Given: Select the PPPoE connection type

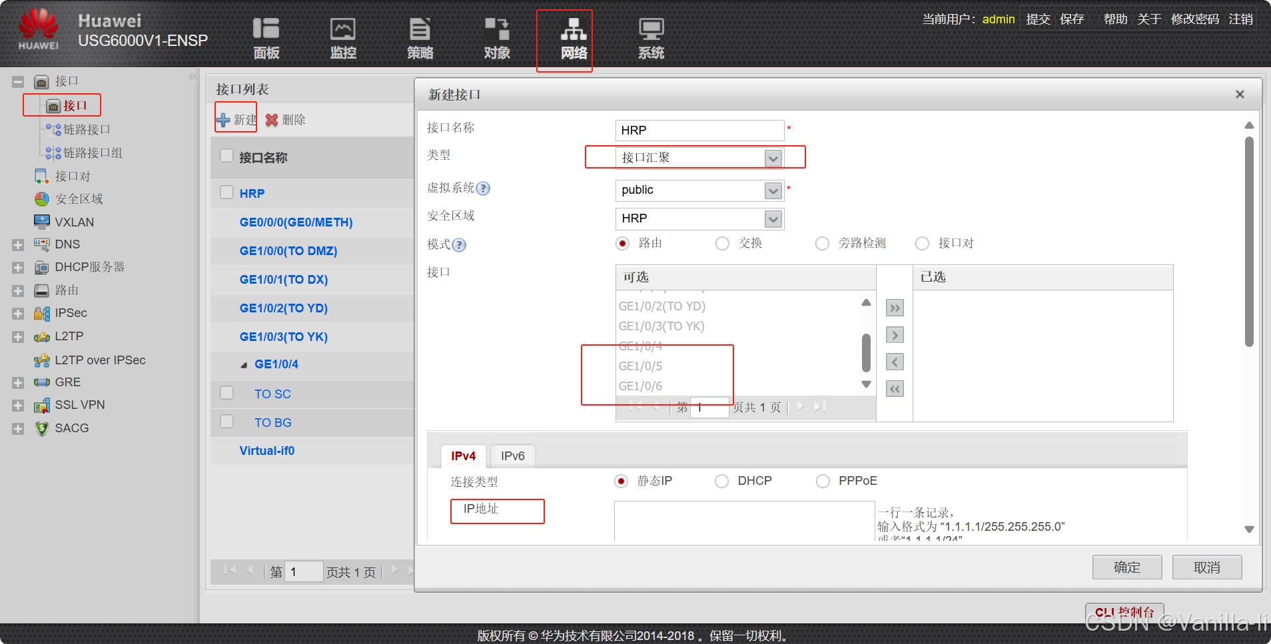Looking at the screenshot, I should tap(823, 481).
